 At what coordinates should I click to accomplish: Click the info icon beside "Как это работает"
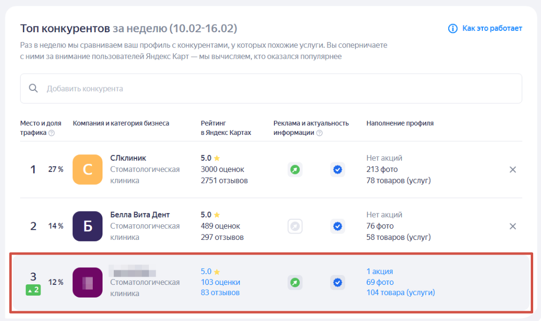click(453, 29)
